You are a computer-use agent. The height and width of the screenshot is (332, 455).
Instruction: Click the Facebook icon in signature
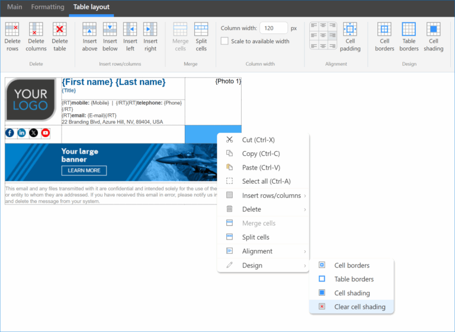click(9, 133)
